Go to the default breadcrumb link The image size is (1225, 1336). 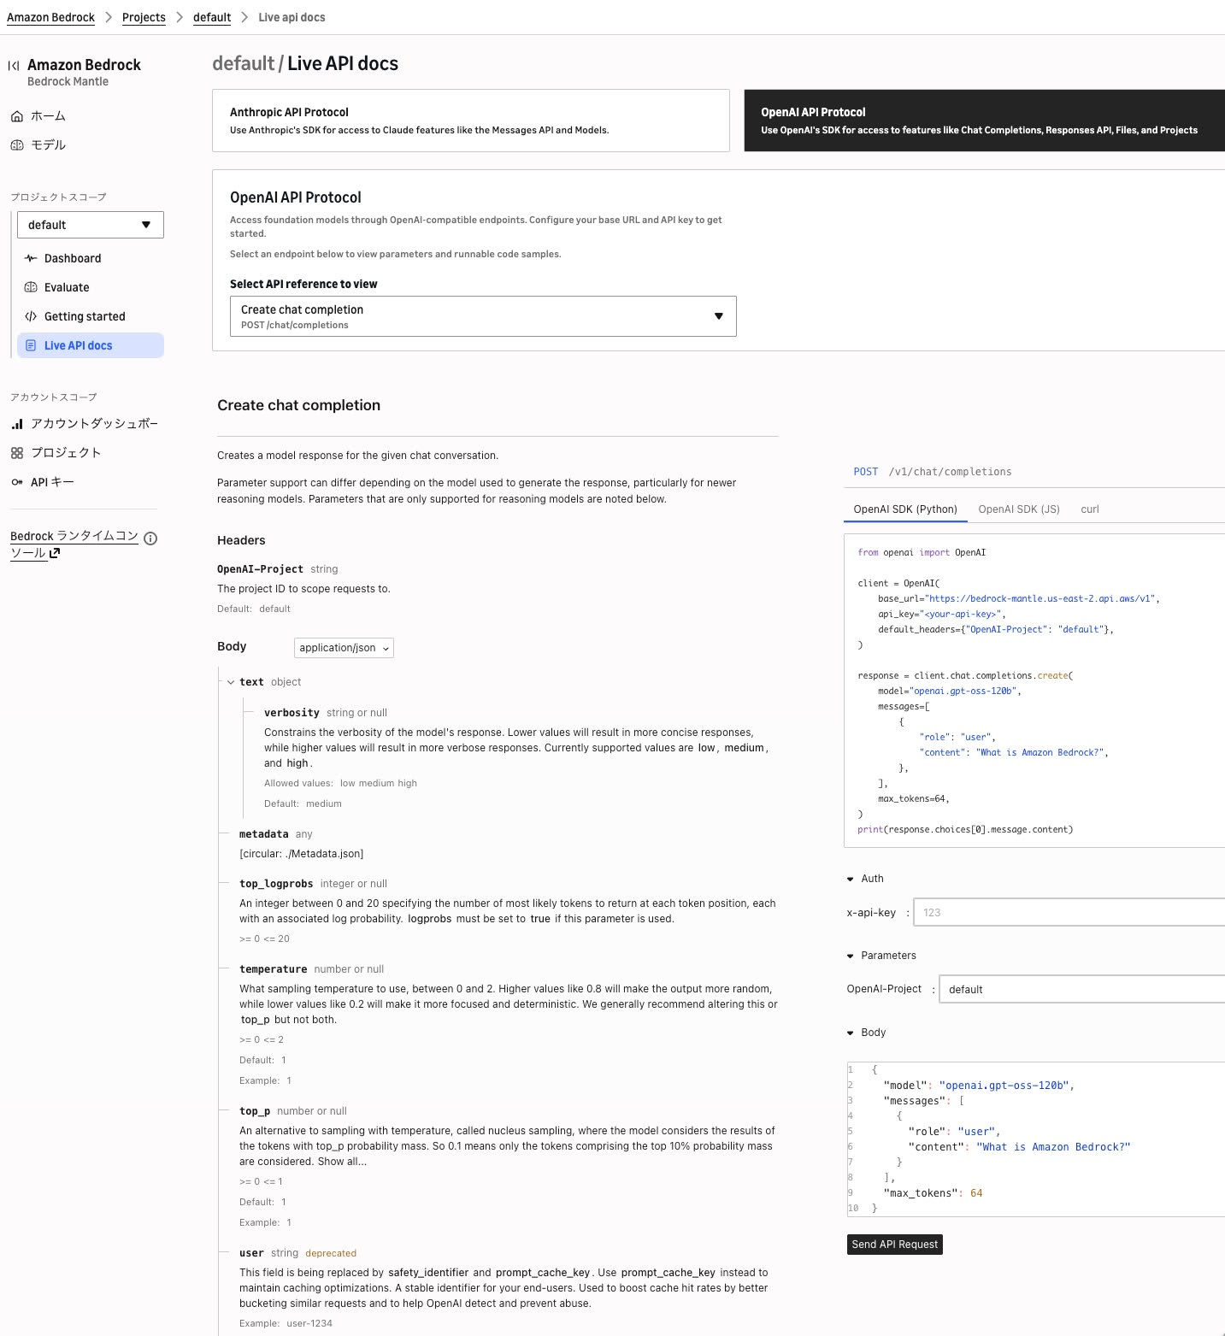pyautogui.click(x=212, y=17)
